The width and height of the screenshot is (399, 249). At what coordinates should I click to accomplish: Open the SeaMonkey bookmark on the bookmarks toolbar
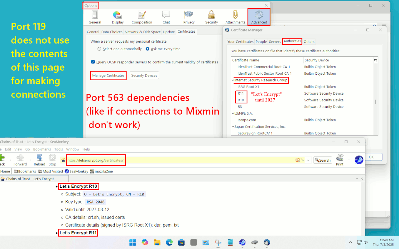pyautogui.click(x=76, y=171)
